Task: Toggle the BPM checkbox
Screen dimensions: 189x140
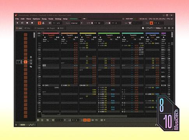Action: tap(92, 23)
